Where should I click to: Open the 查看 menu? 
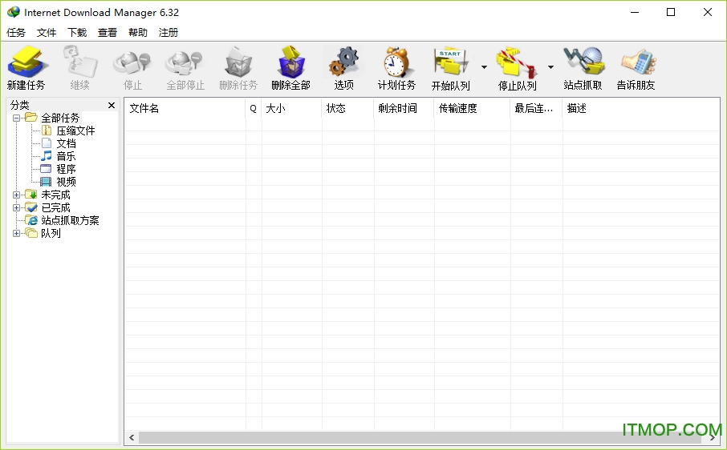tap(108, 33)
